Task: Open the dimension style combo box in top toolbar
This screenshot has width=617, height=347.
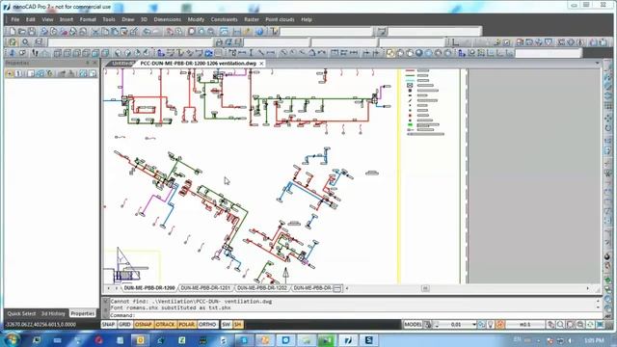Action: [x=435, y=31]
